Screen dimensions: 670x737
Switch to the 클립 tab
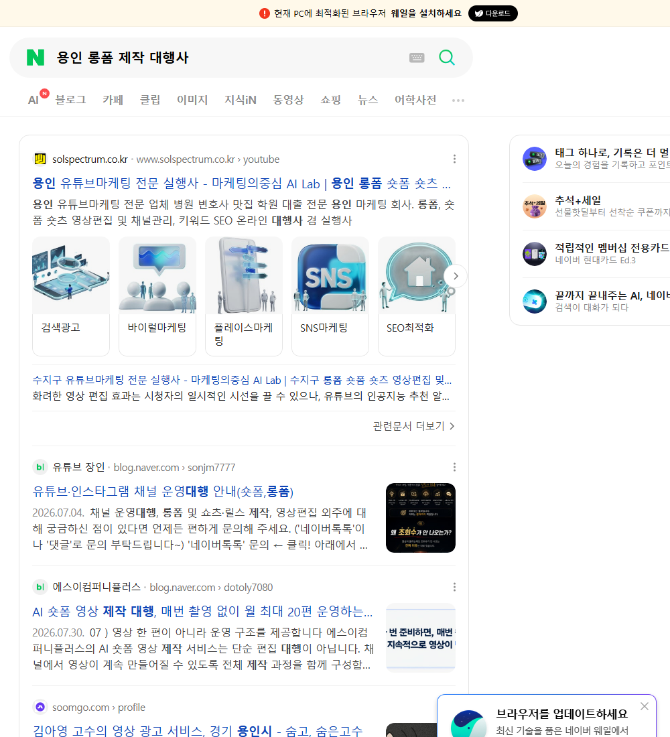click(x=150, y=100)
